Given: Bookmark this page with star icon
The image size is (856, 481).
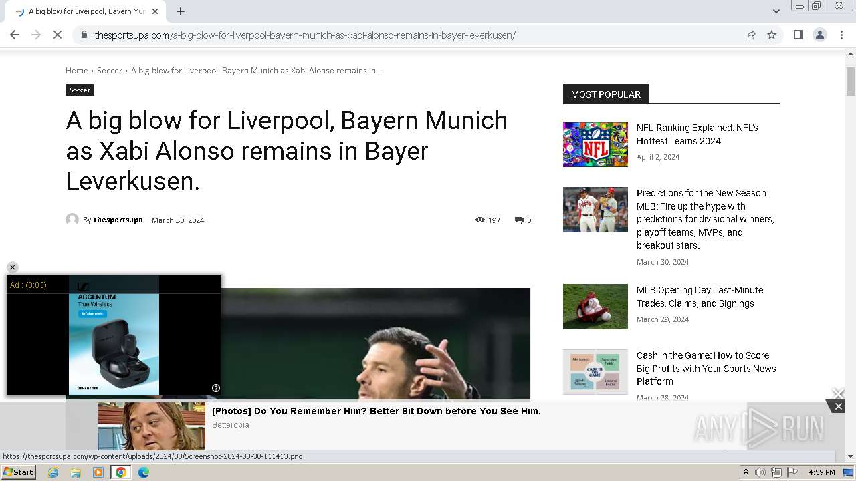Looking at the screenshot, I should 772,35.
